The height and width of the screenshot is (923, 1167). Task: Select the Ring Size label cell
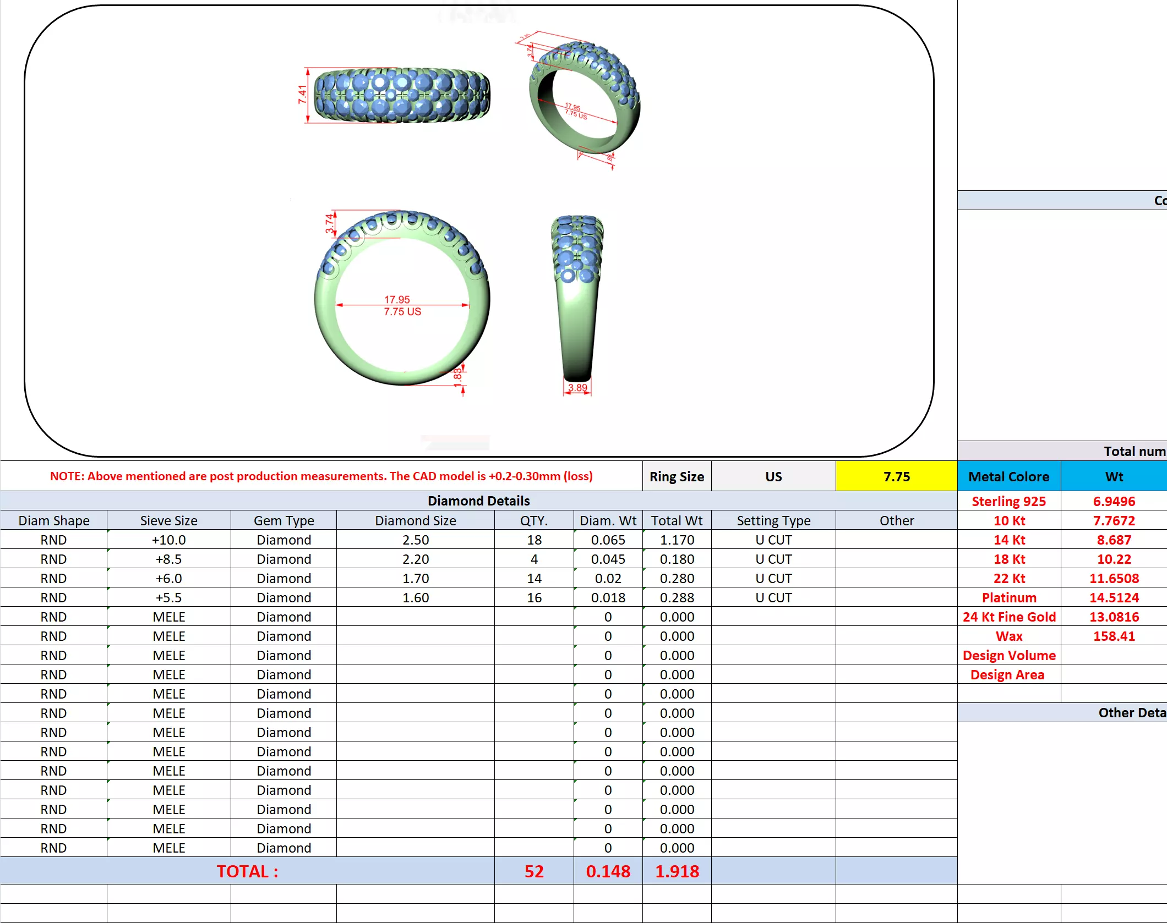(x=677, y=476)
